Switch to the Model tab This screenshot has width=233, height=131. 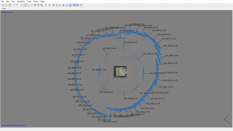pos(4,8)
